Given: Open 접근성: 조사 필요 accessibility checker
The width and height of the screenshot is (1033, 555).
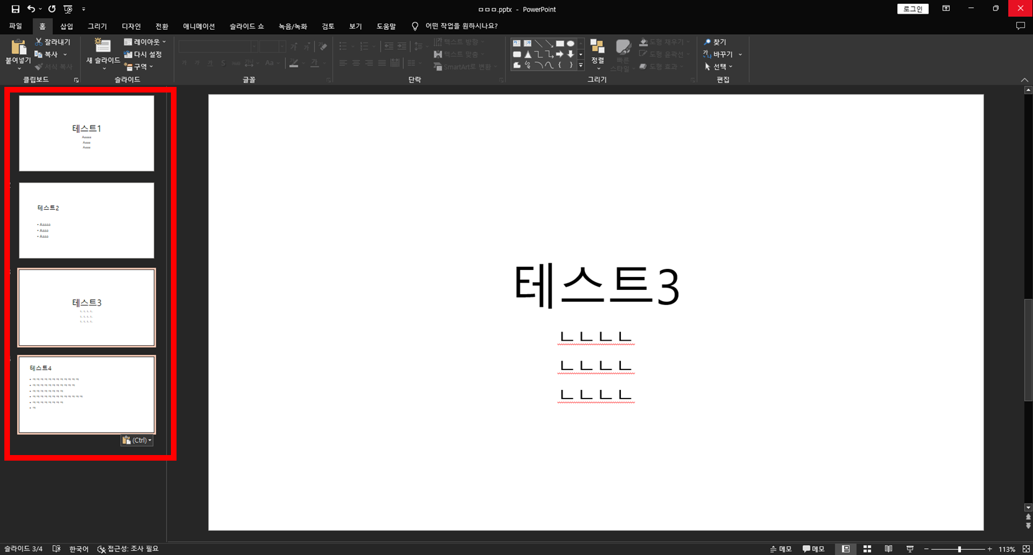Looking at the screenshot, I should (127, 549).
